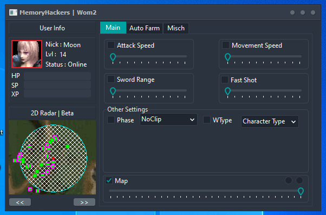Click the Attack Speed slider handle
This screenshot has width=326, height=215.
click(x=113, y=57)
